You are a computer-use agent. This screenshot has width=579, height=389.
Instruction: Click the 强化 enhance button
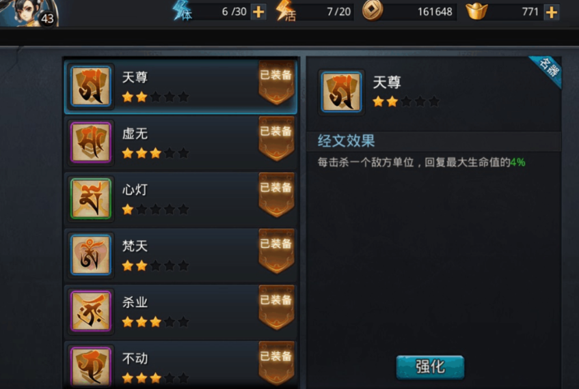tap(430, 367)
